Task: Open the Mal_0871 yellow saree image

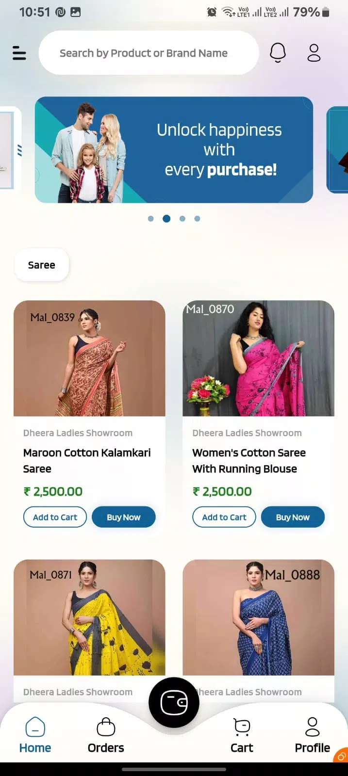Action: click(89, 617)
